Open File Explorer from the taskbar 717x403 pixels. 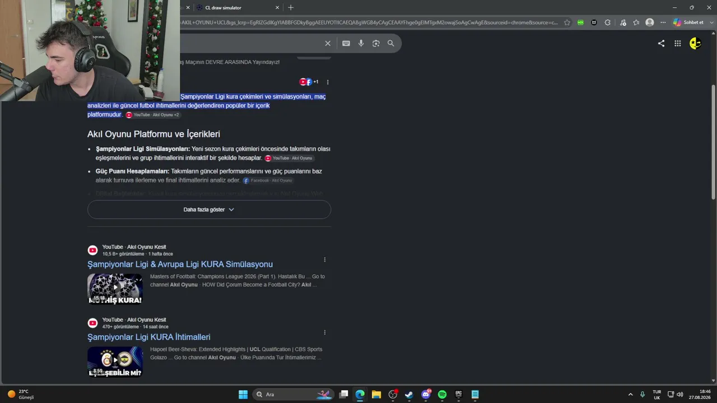pyautogui.click(x=376, y=395)
